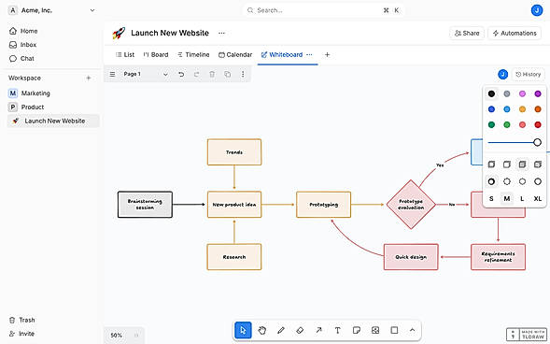
Task: Delete selected shape with trash icon
Action: point(212,74)
